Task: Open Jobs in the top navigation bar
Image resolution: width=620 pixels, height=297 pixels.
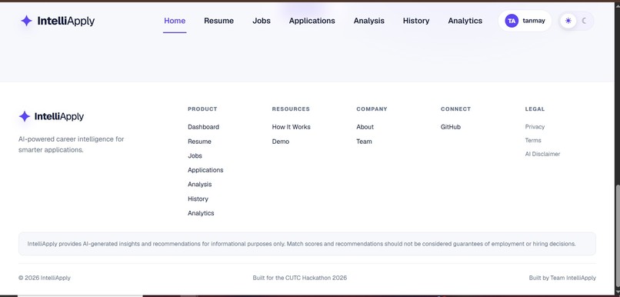Action: click(262, 21)
